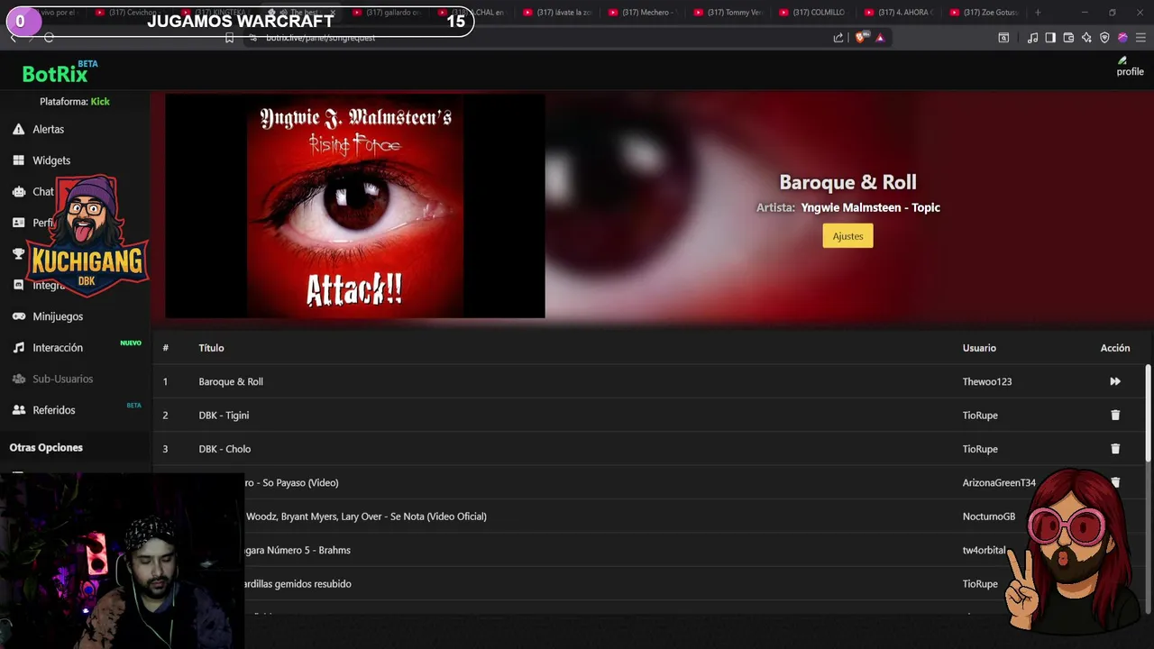This screenshot has width=1154, height=649.
Task: Switch to '(317) COLMILLO' tab
Action: (x=811, y=13)
